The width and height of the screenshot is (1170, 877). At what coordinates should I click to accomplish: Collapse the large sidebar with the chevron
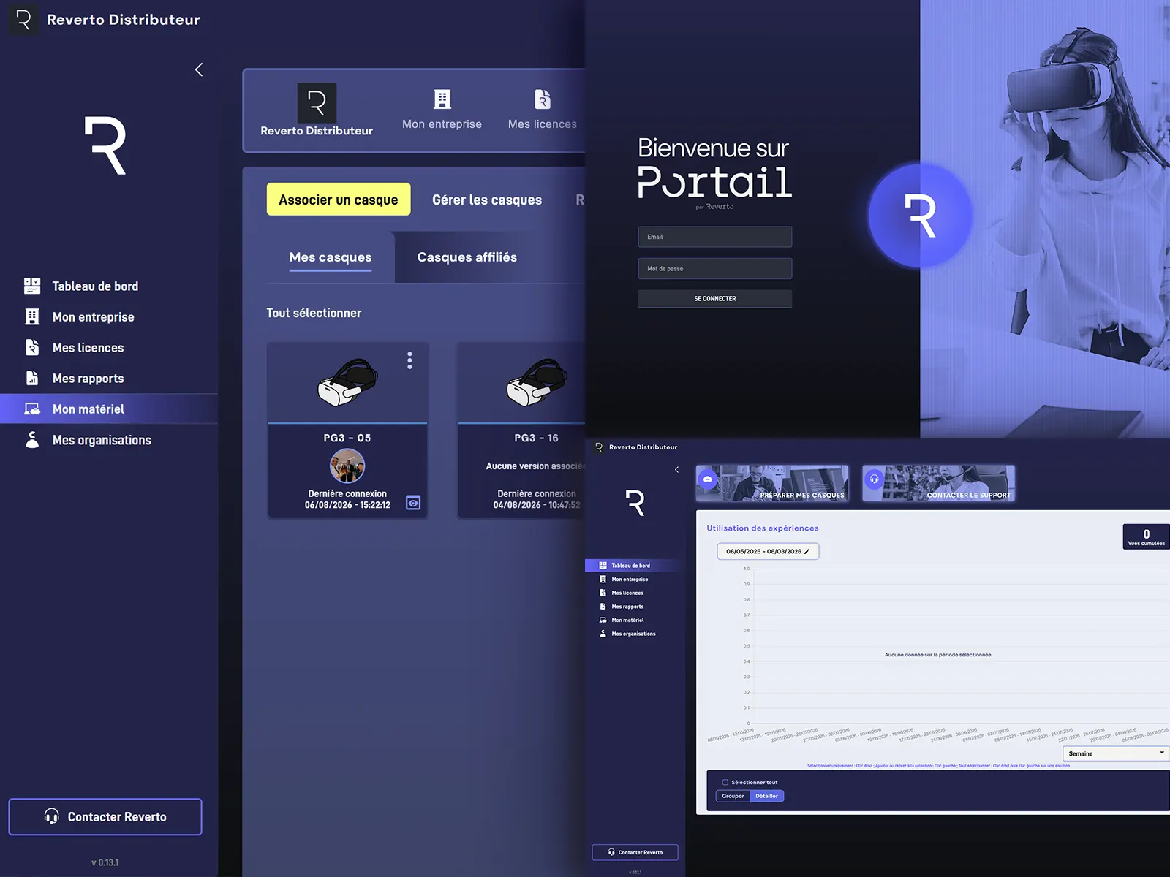(x=199, y=69)
